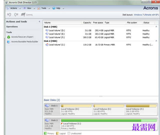Click the 65.43 GB free space value
The height and width of the screenshot is (135, 160).
click(99, 37)
